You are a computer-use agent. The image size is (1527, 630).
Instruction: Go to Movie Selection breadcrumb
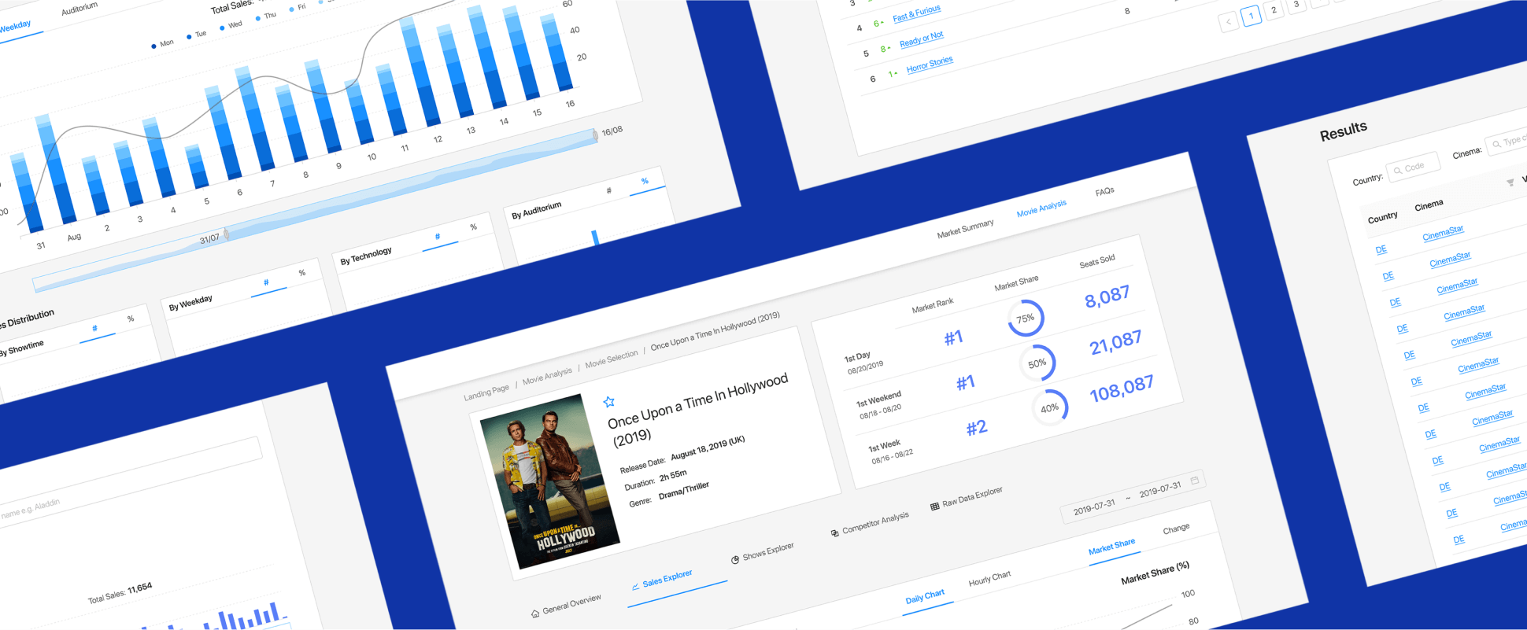click(x=612, y=358)
